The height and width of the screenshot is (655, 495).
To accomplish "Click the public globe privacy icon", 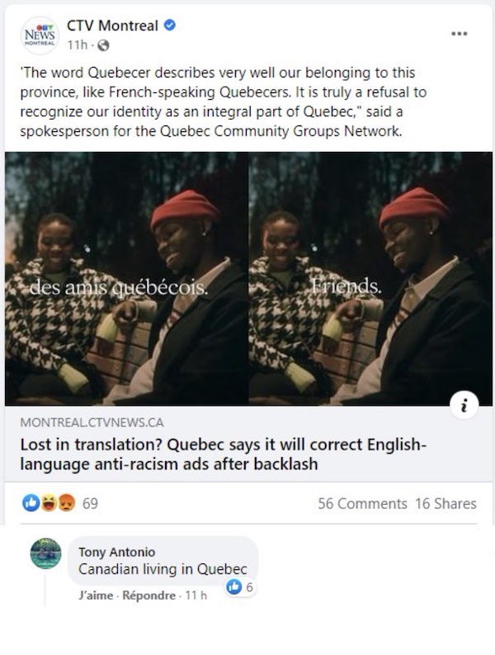I will (103, 45).
